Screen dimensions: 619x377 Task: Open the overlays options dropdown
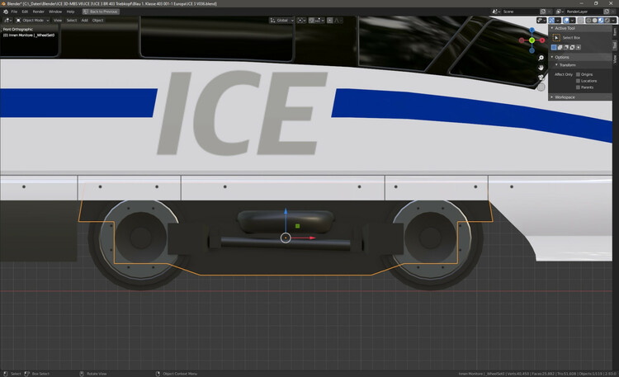[x=573, y=20]
